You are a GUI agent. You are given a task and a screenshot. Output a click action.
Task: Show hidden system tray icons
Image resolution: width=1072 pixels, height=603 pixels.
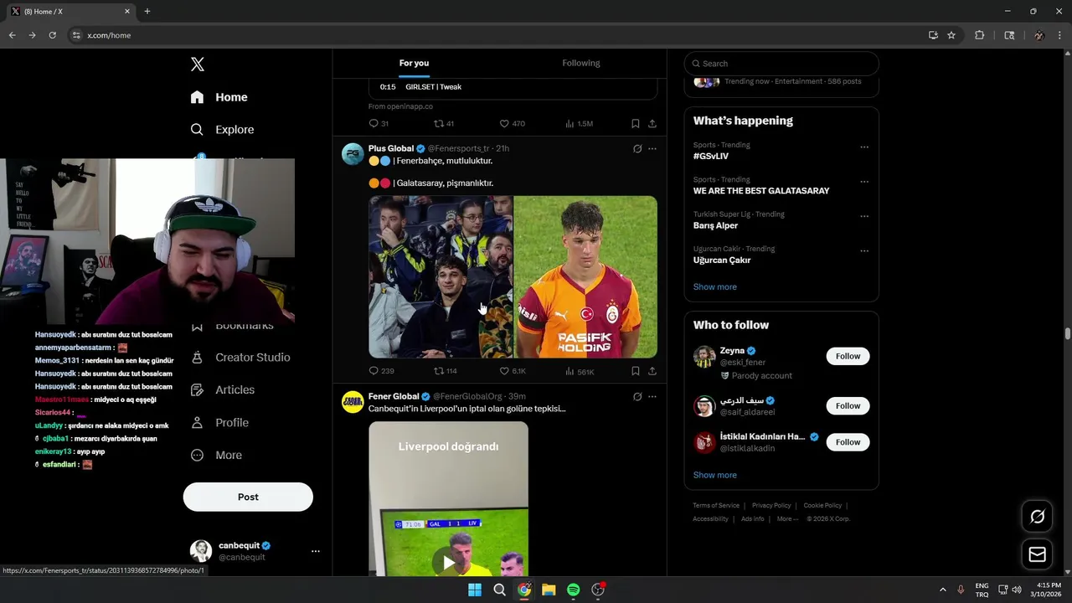pos(942,590)
